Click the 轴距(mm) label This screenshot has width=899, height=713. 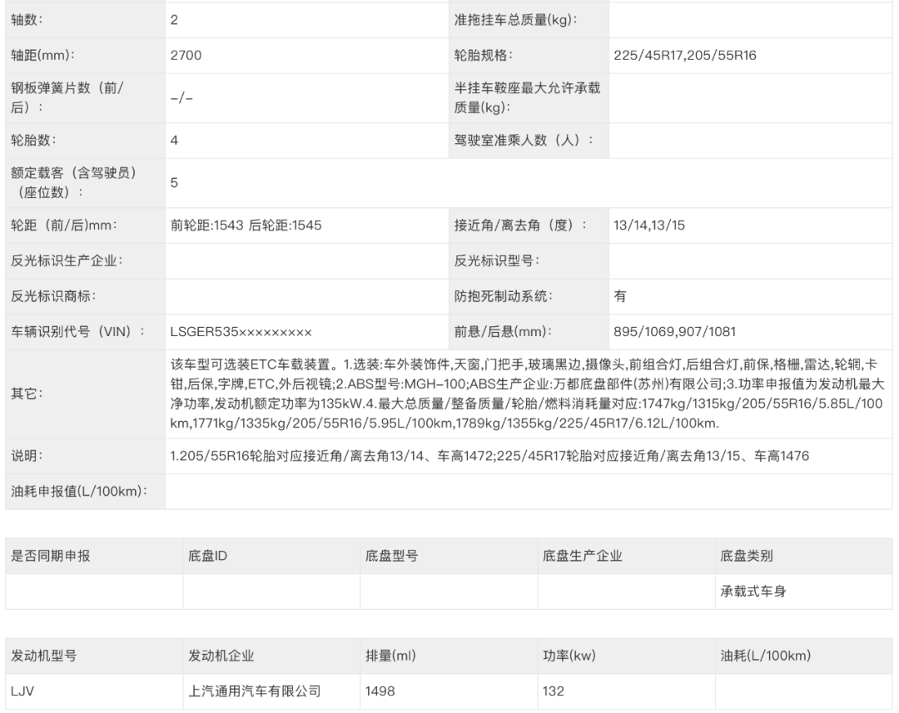click(x=43, y=56)
